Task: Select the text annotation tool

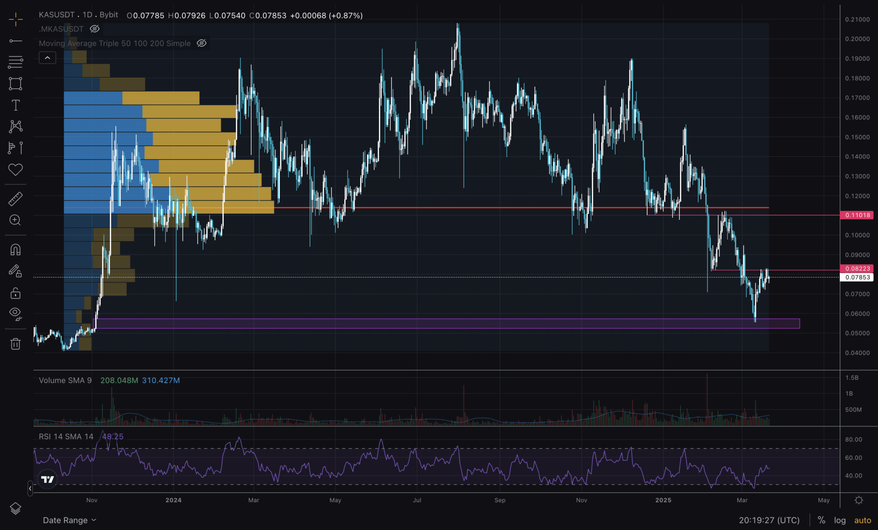Action: pos(15,105)
